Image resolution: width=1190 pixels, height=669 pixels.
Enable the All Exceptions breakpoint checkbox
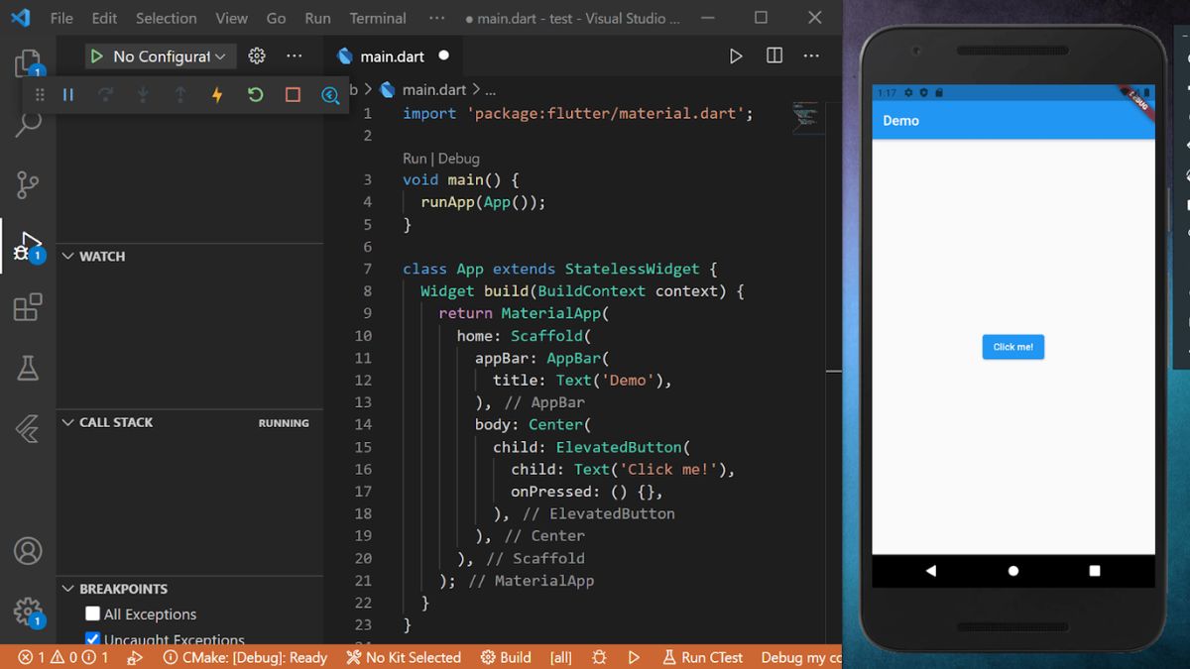click(x=93, y=614)
